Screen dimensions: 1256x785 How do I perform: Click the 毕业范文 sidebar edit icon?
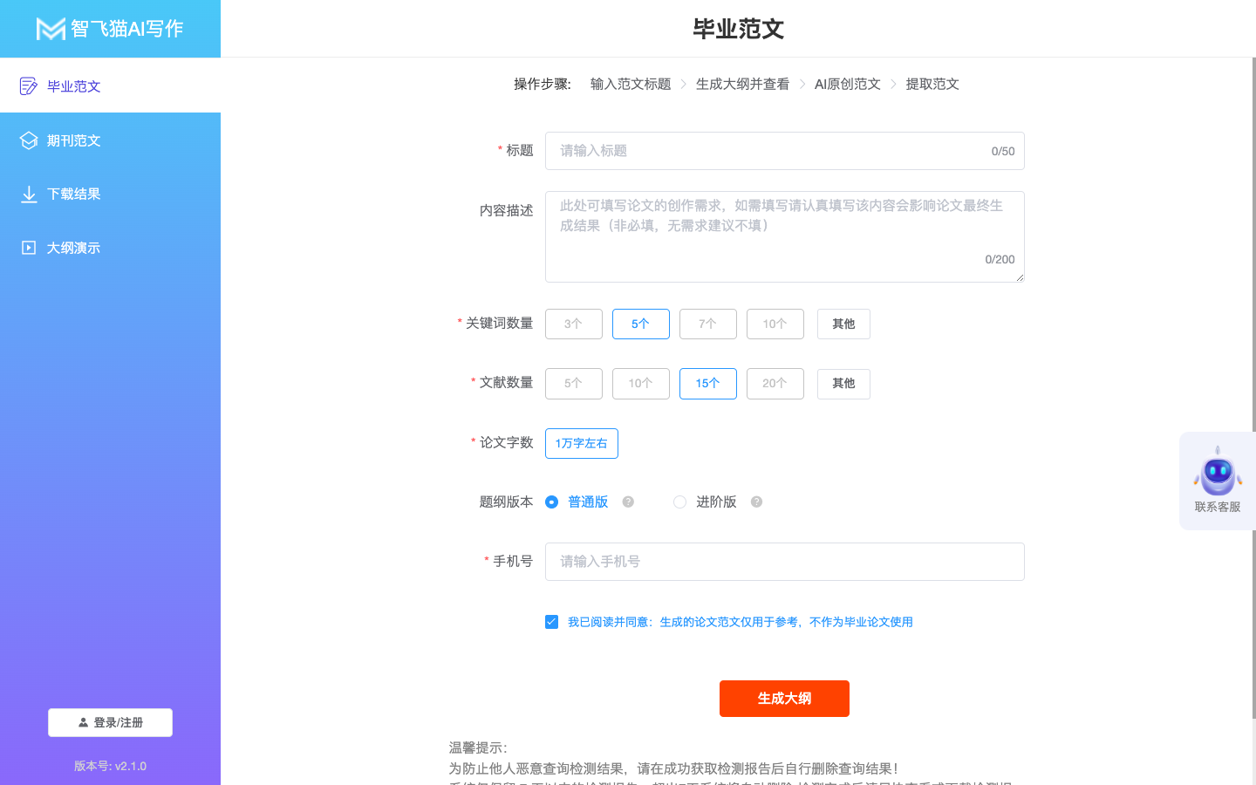click(29, 85)
